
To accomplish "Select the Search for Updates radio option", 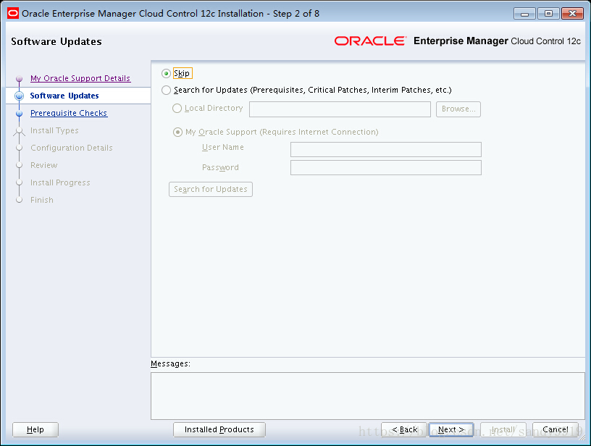I will (x=166, y=90).
